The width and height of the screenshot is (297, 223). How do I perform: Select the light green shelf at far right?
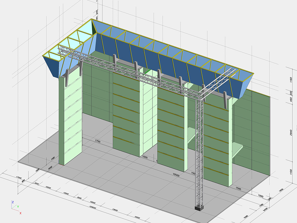click(238, 149)
